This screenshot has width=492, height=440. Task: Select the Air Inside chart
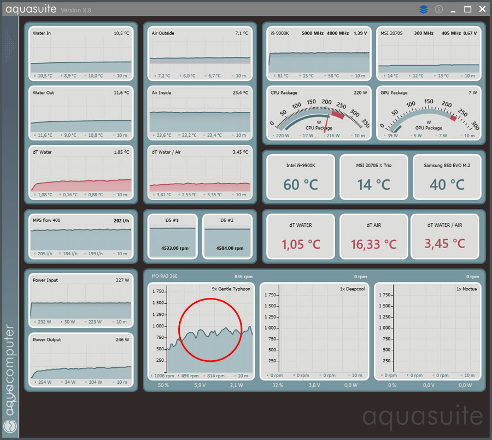200,113
